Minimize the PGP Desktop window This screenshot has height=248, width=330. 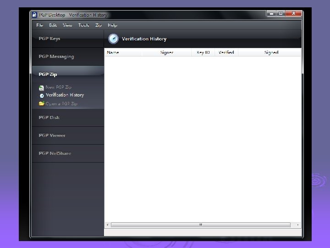271,13
